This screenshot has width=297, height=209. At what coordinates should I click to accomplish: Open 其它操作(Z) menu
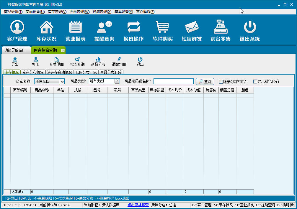click(145, 12)
